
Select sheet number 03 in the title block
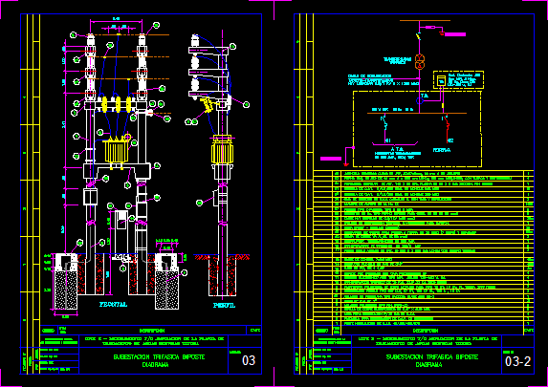pyautogui.click(x=249, y=360)
